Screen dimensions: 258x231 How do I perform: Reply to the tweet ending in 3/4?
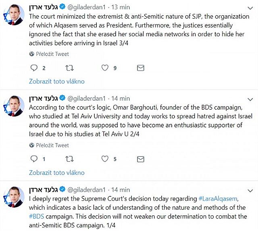[34, 68]
